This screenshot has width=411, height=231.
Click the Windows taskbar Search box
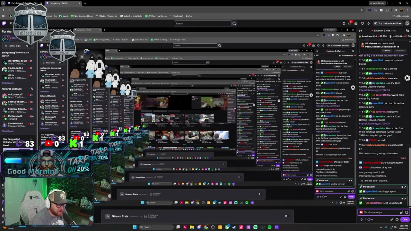[156, 227]
